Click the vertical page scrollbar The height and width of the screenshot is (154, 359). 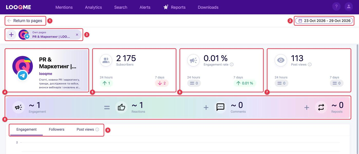[x=357, y=99]
